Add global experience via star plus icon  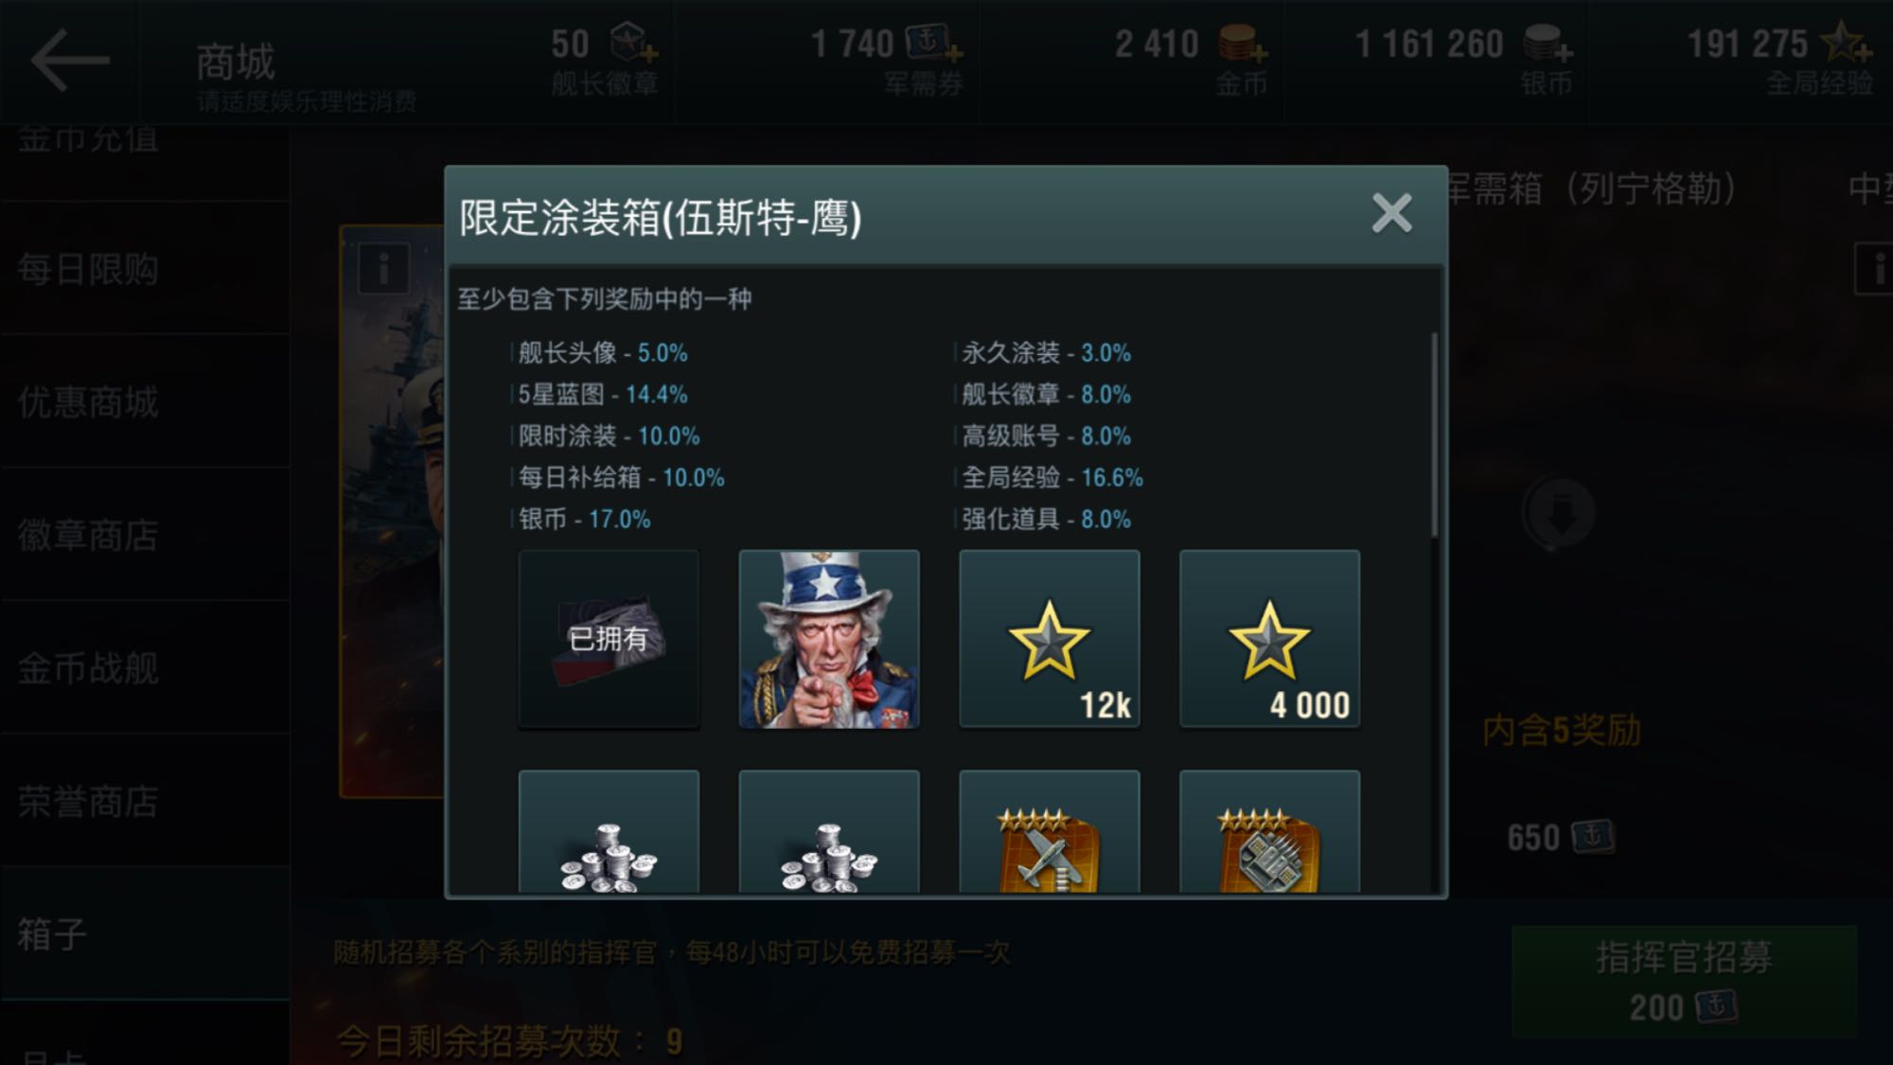coord(1846,43)
